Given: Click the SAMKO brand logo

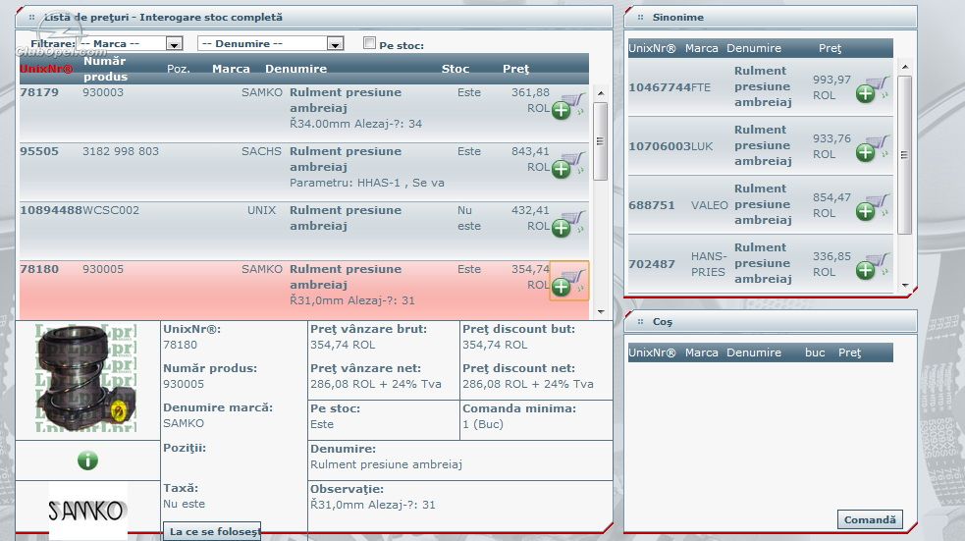Looking at the screenshot, I should click(x=88, y=511).
